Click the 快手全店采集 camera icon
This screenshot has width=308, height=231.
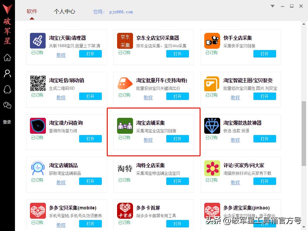[x=212, y=40]
